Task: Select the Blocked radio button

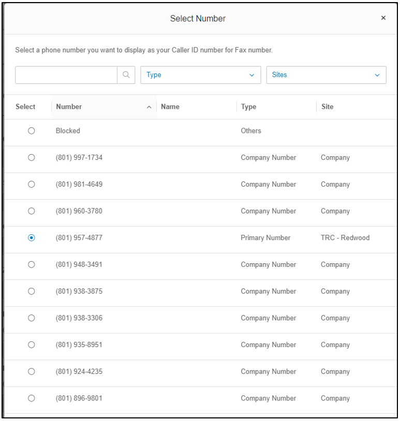Action: click(32, 131)
